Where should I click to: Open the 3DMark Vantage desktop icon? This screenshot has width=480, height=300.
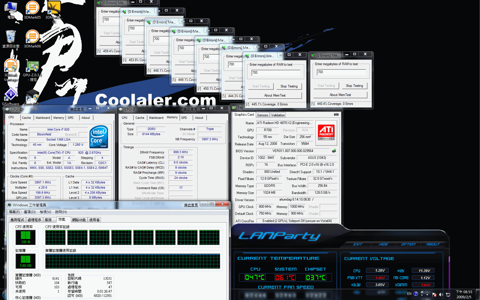[x=11, y=70]
